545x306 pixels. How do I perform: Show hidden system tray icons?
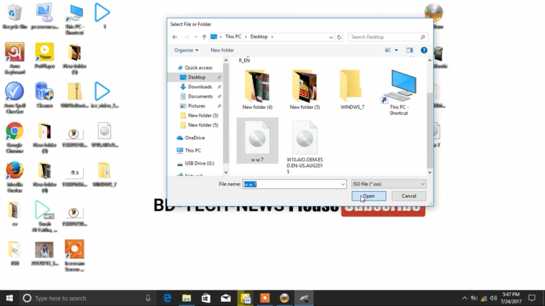click(465, 298)
